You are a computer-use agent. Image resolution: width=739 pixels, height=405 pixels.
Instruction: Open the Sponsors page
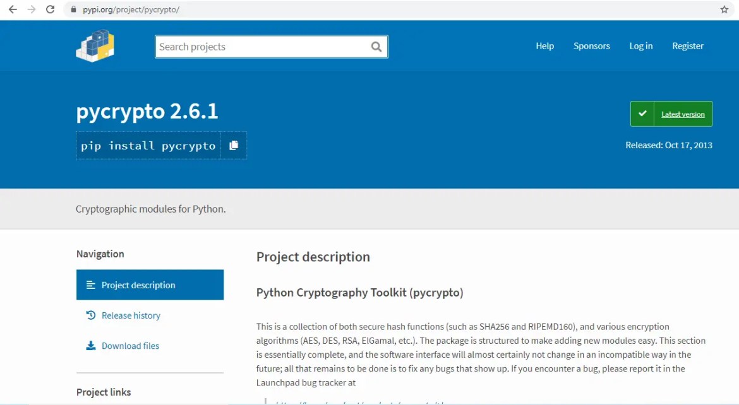pyautogui.click(x=591, y=45)
